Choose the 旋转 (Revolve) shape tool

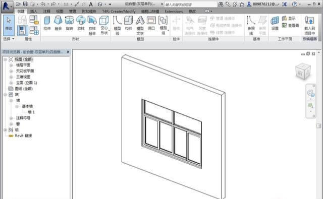tap(70, 23)
